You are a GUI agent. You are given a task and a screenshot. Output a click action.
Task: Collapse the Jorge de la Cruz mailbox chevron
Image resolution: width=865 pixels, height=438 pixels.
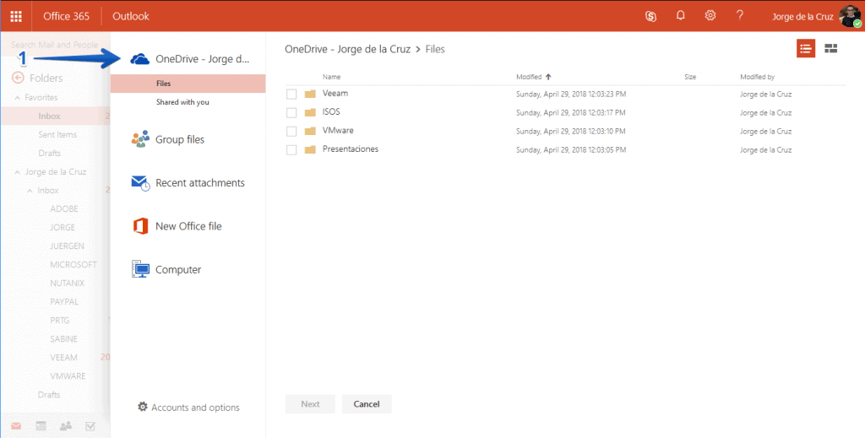(x=18, y=172)
